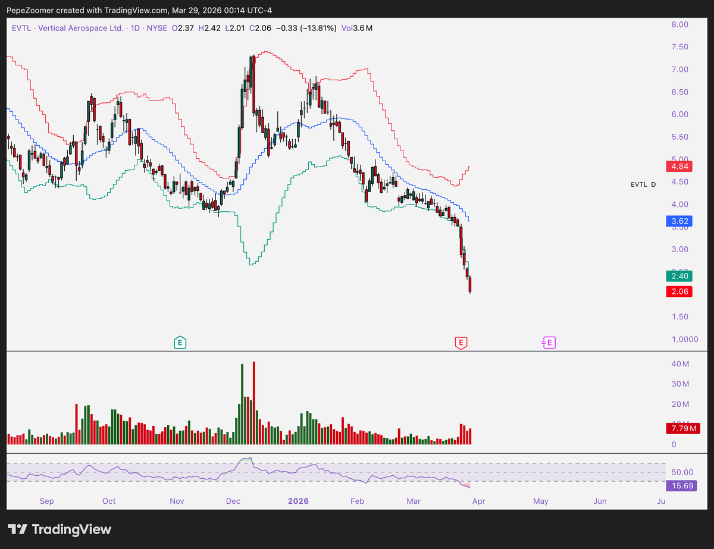
Task: Click the EVTL Vertical Aerospace Ltd. title
Action: click(88, 28)
